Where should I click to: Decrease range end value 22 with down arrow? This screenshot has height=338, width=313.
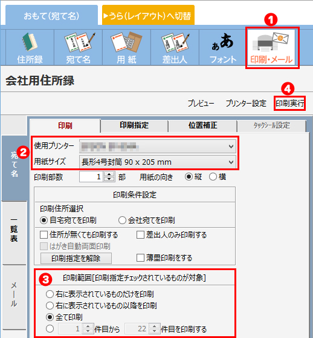click(155, 331)
